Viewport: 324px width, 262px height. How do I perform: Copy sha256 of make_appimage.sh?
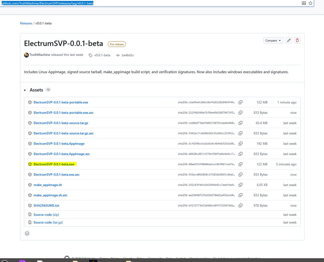(240, 185)
